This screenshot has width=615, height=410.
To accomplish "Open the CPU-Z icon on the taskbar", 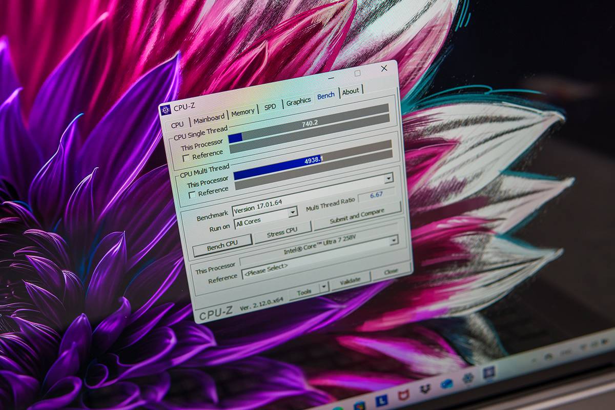I will point(489,373).
